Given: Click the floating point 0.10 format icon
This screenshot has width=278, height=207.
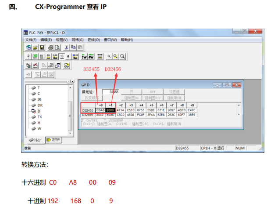Looking at the screenshot, I should 55,57.
